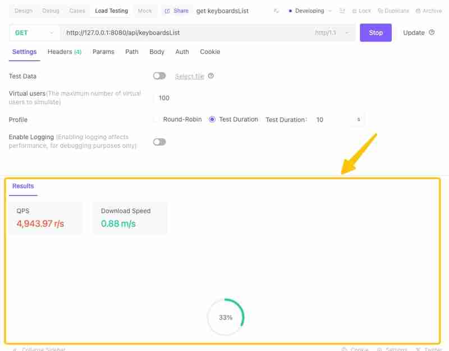This screenshot has width=449, height=351.
Task: Open the http/1.1 protocol dropdown
Action: click(x=332, y=33)
